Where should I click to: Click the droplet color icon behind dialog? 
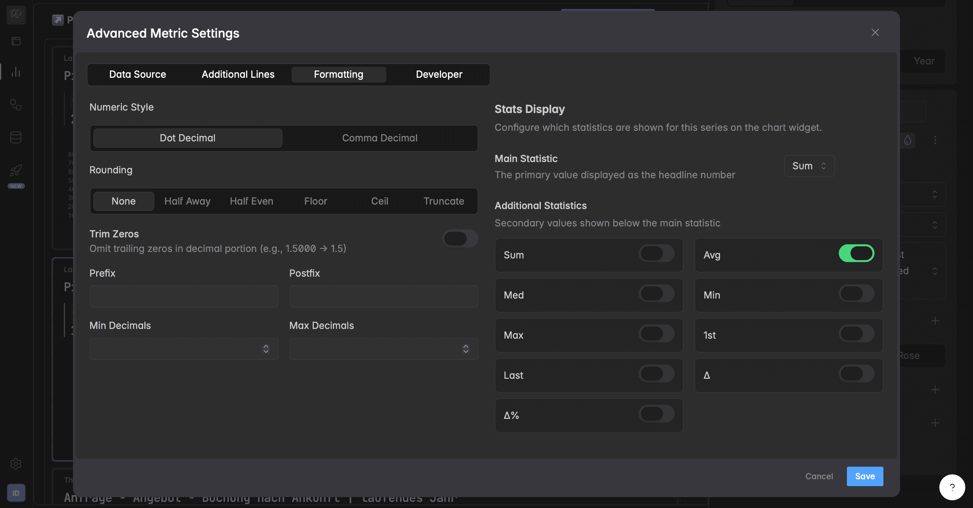click(908, 140)
